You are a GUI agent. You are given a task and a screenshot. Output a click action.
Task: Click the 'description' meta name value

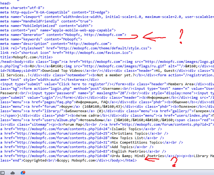[35, 44]
